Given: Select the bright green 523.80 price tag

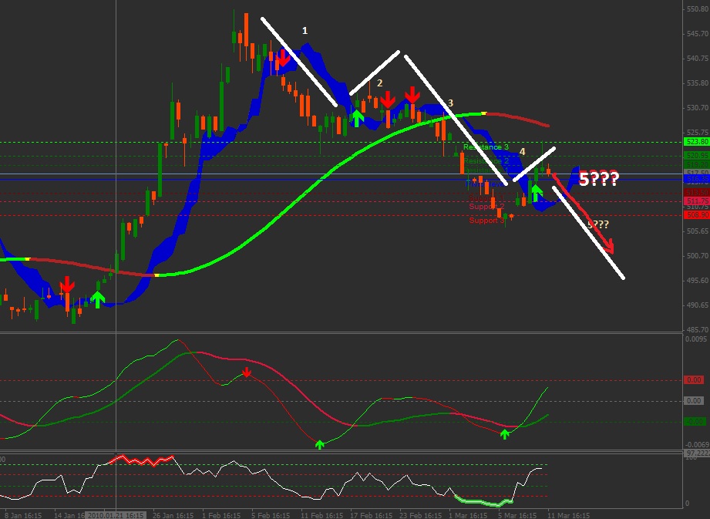Looking at the screenshot, I should click(x=696, y=142).
